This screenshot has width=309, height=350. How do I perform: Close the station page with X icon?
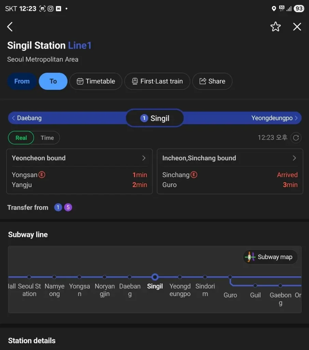(x=297, y=27)
